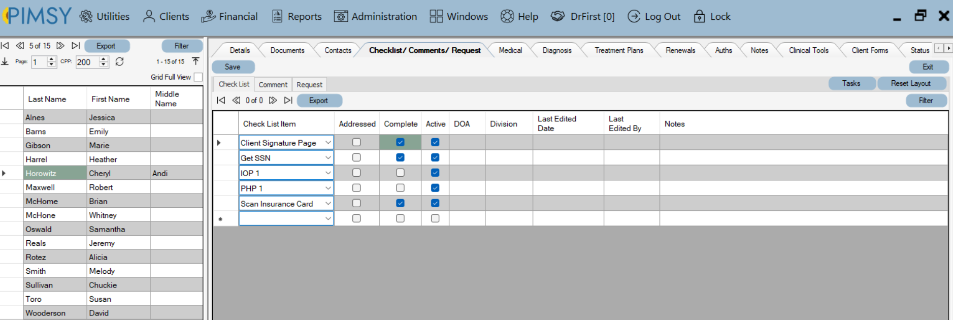Image resolution: width=953 pixels, height=320 pixels.
Task: Click the Save button
Action: pyautogui.click(x=233, y=67)
